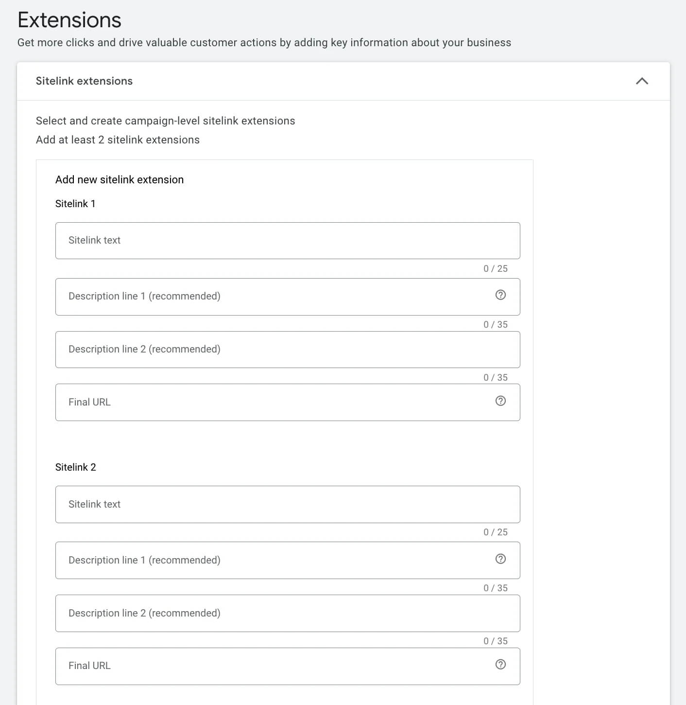
Task: Click the Sitelink 2 label
Action: 76,467
